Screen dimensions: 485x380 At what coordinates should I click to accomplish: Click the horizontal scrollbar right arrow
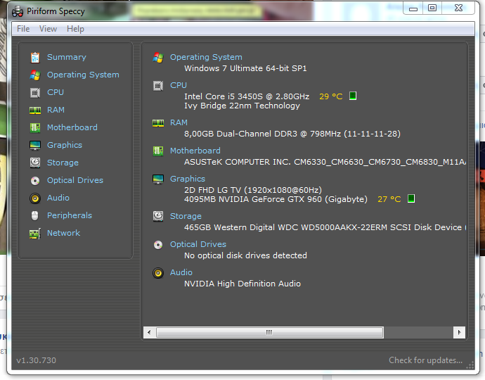[x=459, y=333]
